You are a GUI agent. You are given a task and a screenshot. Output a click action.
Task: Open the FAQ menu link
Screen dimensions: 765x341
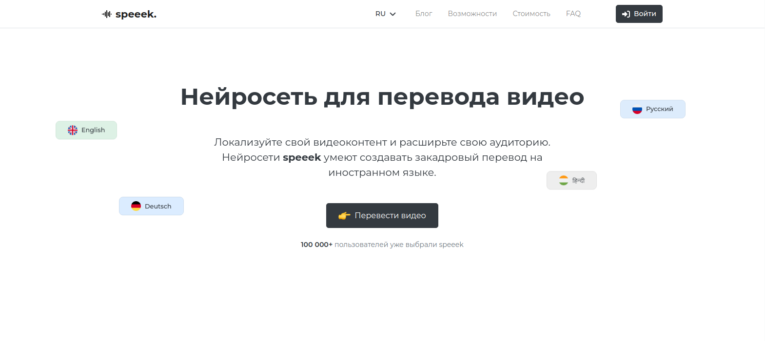click(573, 14)
